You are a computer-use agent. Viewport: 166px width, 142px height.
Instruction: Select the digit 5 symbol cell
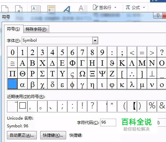62,52
